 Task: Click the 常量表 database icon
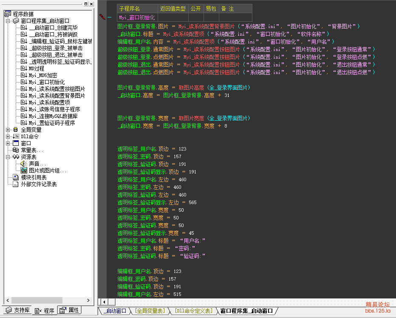(x=16, y=150)
